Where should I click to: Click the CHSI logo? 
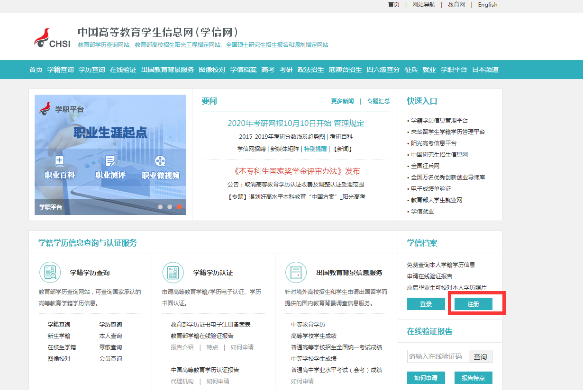pos(52,38)
